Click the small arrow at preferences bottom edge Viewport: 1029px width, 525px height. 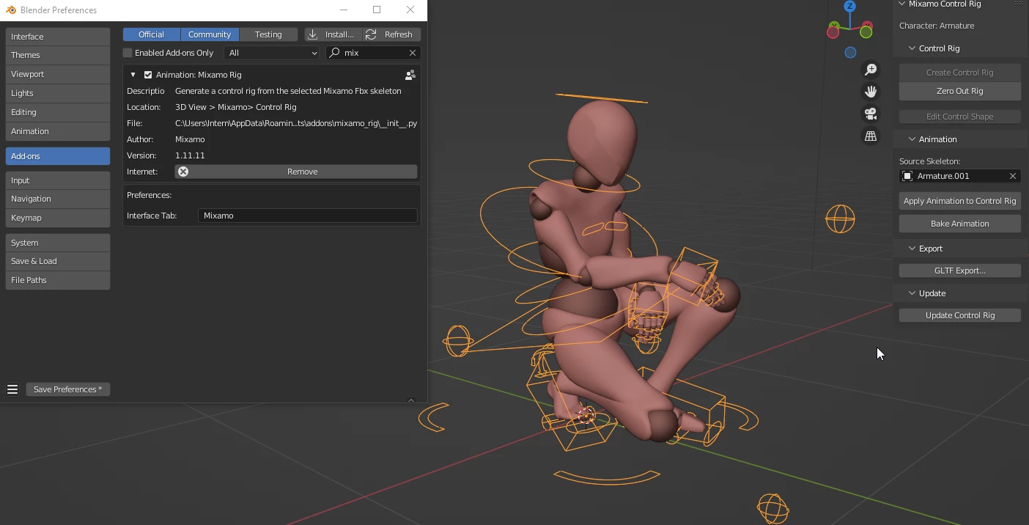tap(411, 400)
